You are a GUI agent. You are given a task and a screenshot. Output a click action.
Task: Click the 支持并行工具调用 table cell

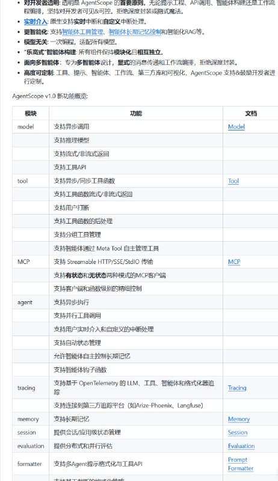click(136, 316)
